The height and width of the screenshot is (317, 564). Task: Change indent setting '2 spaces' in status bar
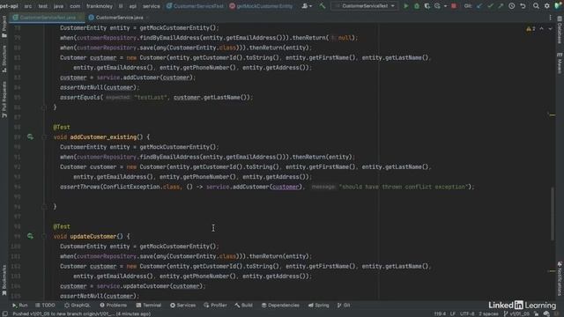coord(488,313)
